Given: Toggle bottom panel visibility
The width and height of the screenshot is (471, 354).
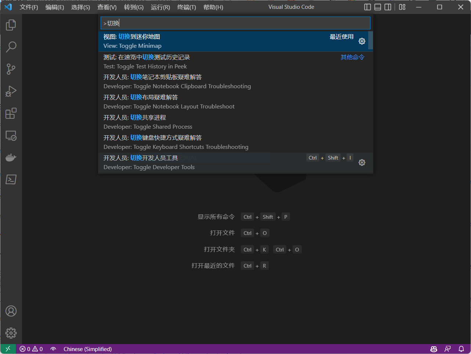Looking at the screenshot, I should point(378,7).
